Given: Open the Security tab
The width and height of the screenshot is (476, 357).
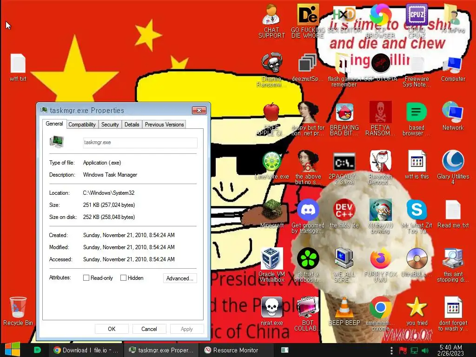Looking at the screenshot, I should (x=110, y=125).
